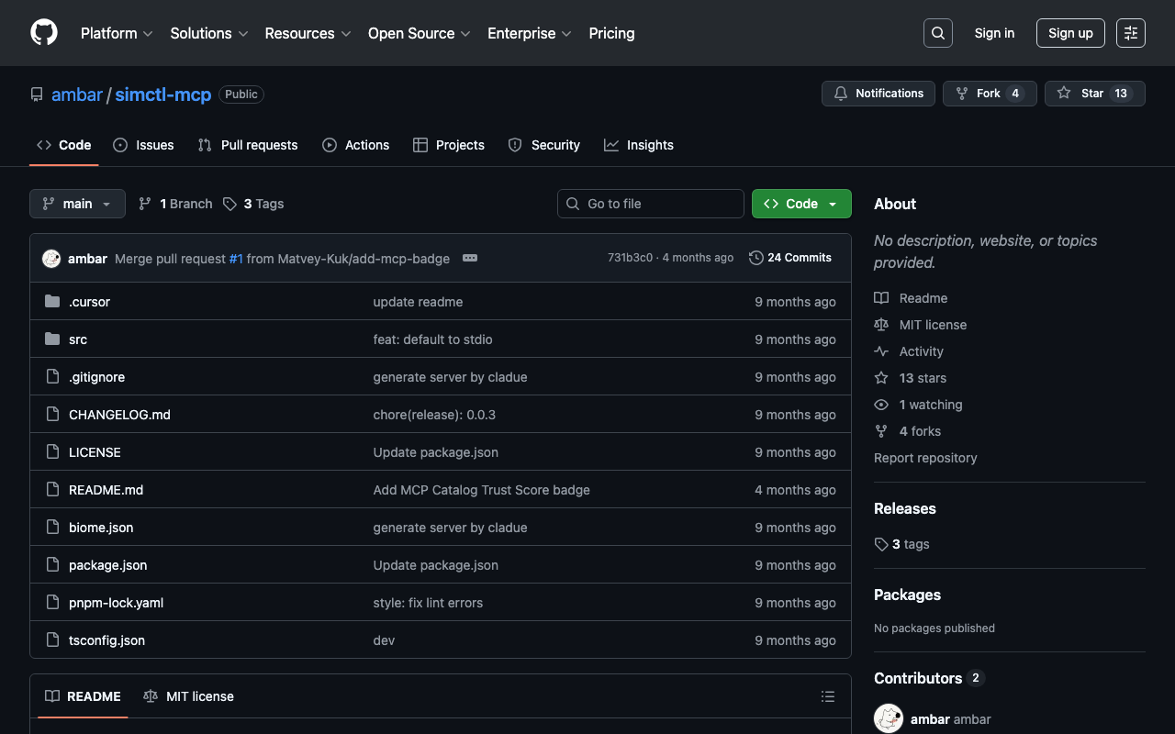Click the 24 Commits history link
The height and width of the screenshot is (734, 1175).
point(790,258)
